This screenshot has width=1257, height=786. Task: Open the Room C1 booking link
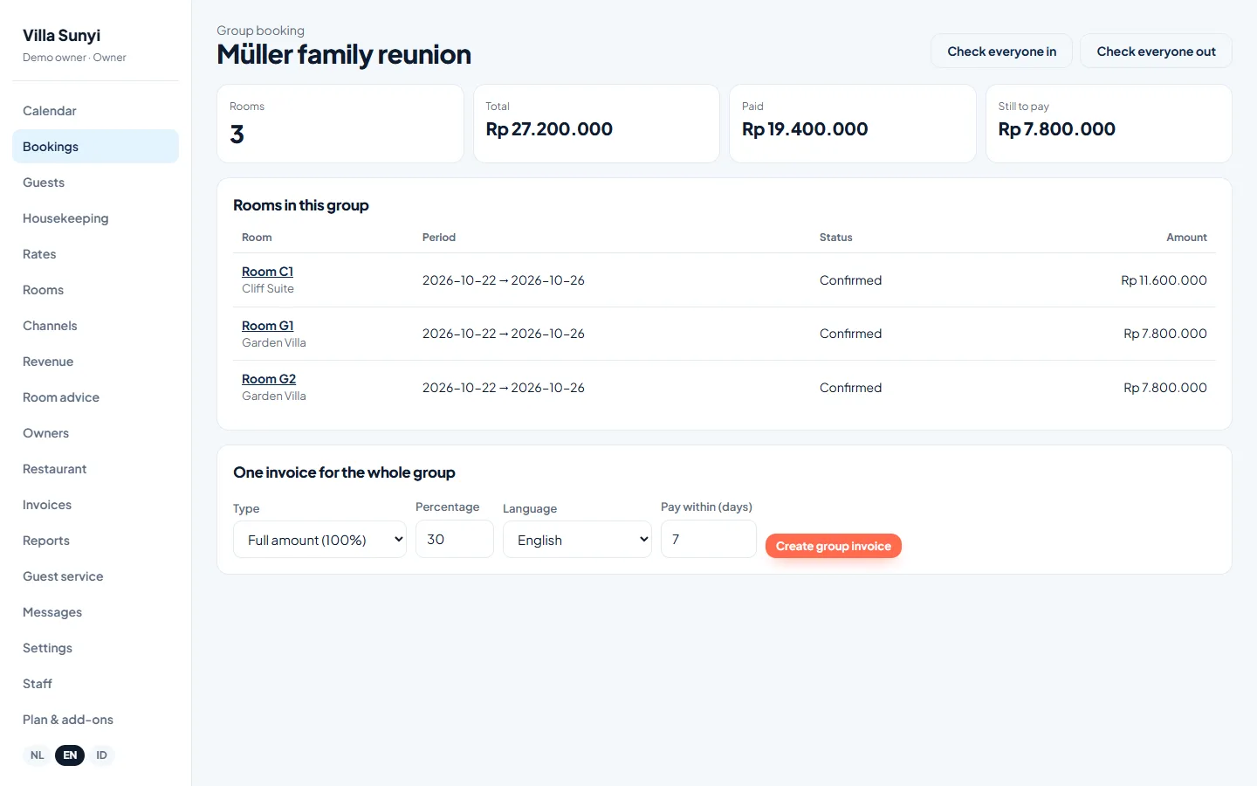tap(267, 272)
